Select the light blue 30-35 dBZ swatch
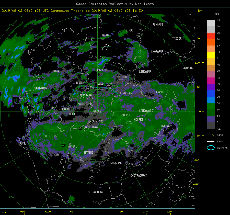This screenshot has height=215, width=230. [x=211, y=100]
